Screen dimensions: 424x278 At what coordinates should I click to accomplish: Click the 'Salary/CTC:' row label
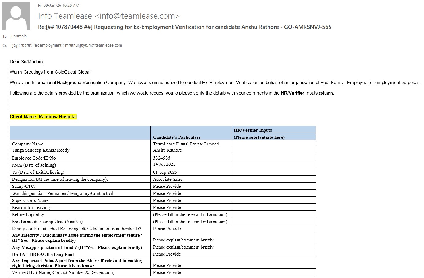(x=24, y=186)
